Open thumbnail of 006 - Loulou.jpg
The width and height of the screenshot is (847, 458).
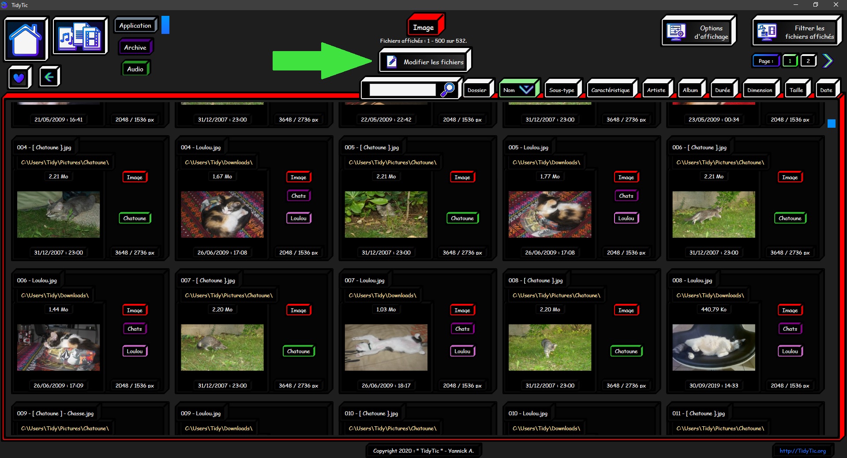(x=58, y=347)
